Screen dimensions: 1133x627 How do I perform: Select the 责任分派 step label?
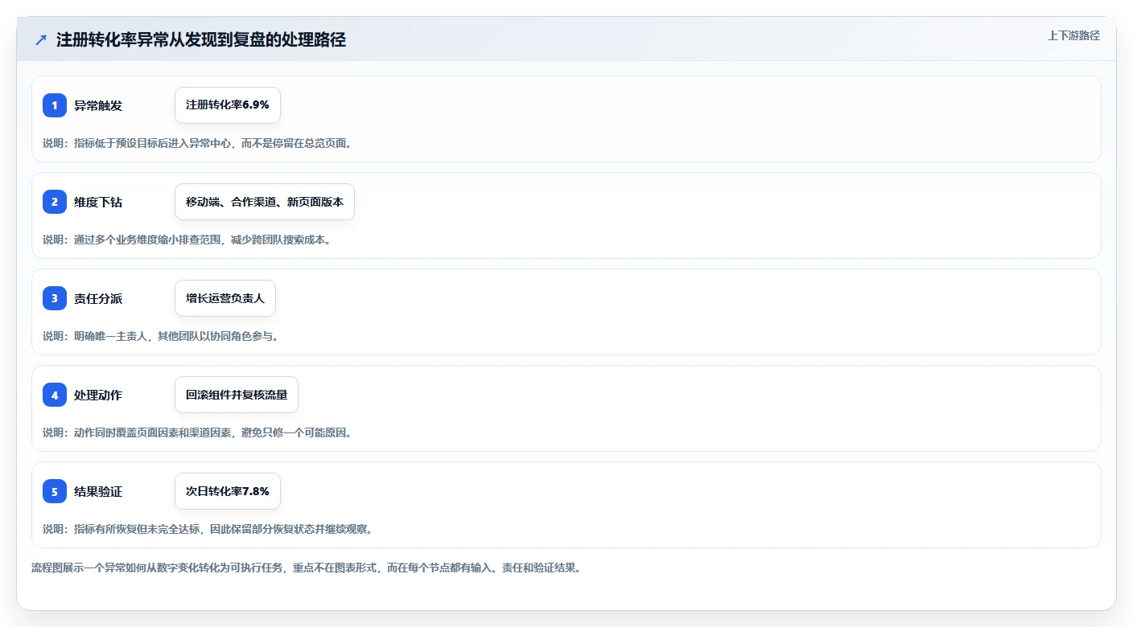pos(98,298)
